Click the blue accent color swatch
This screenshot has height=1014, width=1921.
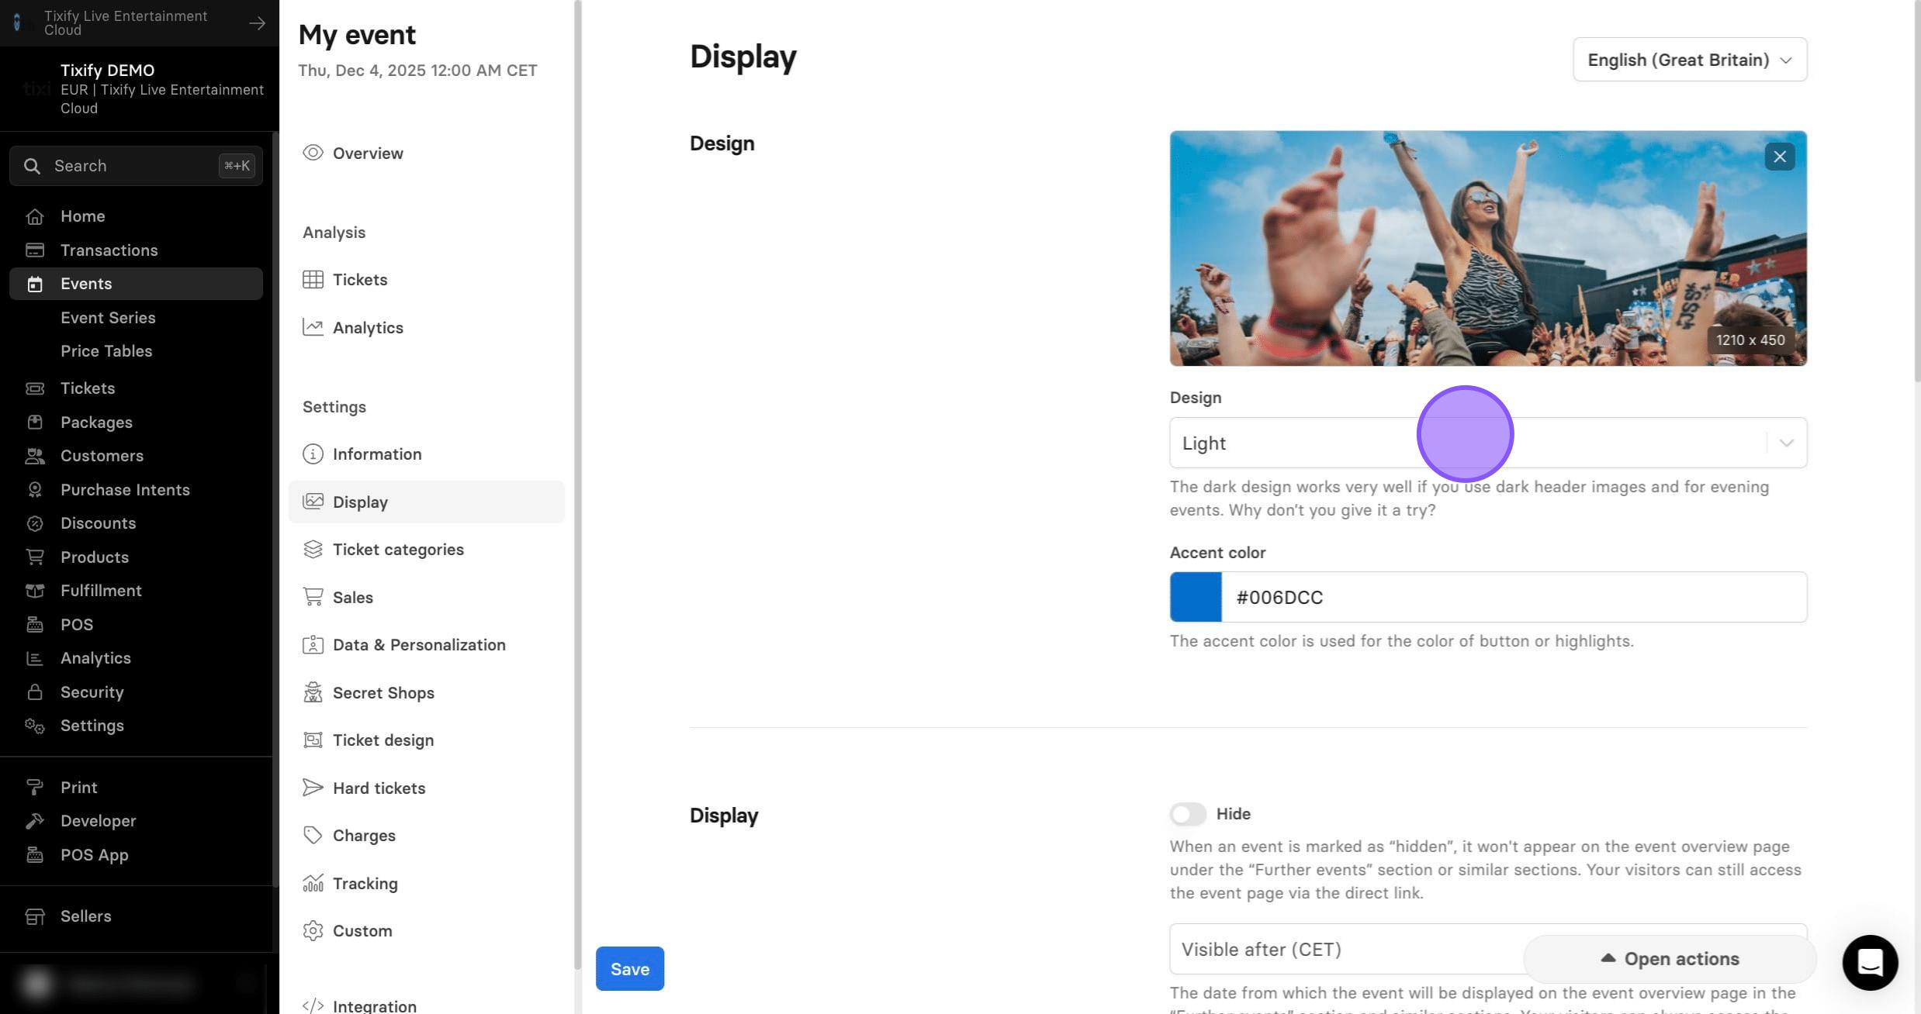[x=1196, y=597]
